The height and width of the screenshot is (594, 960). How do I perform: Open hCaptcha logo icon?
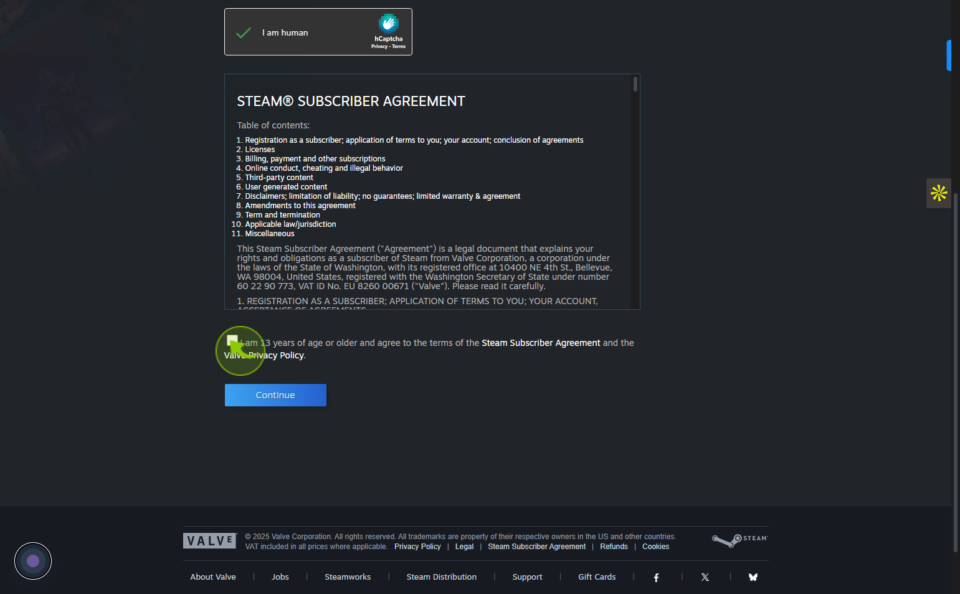coord(388,23)
